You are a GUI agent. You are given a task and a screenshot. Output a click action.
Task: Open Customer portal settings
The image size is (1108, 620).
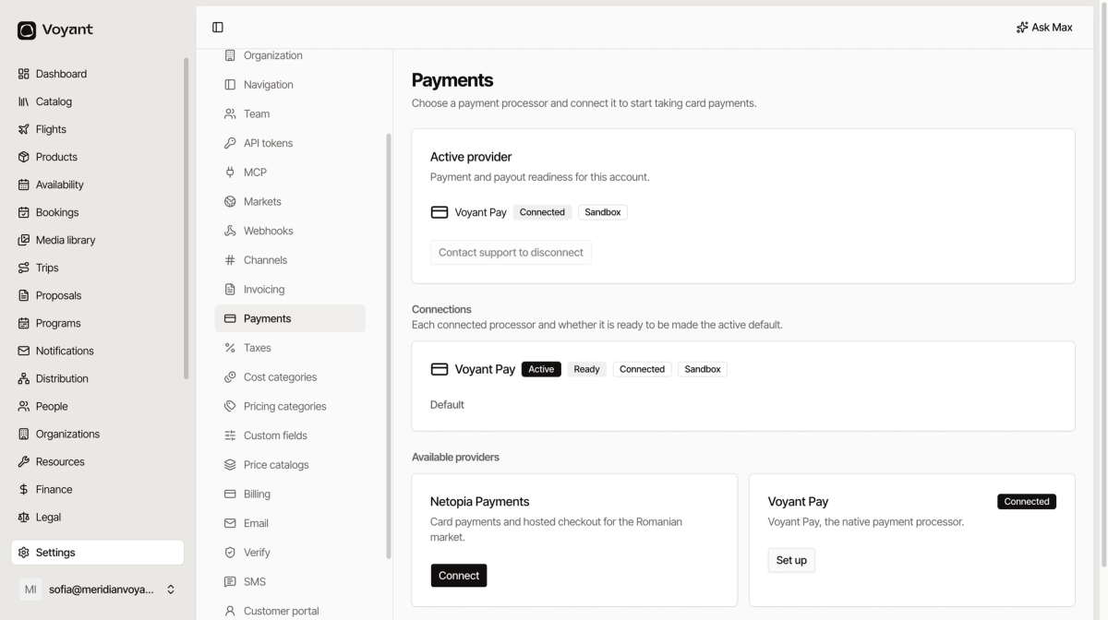290,611
